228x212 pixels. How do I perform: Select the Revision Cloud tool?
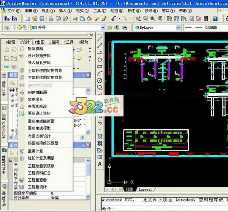pos(100,87)
